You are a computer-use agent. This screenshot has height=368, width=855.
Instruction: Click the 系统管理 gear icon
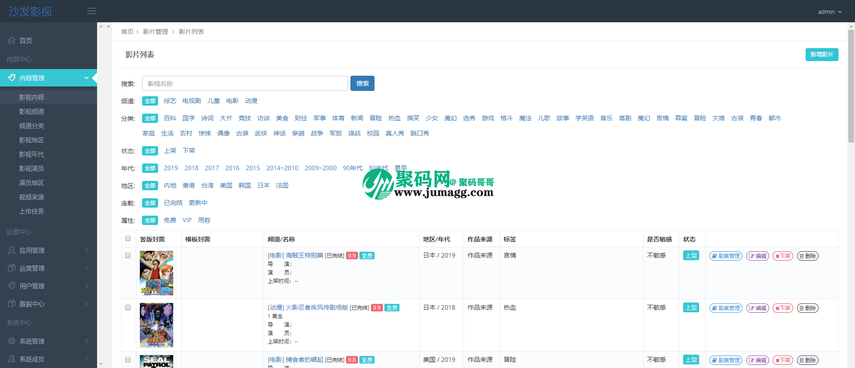point(12,341)
